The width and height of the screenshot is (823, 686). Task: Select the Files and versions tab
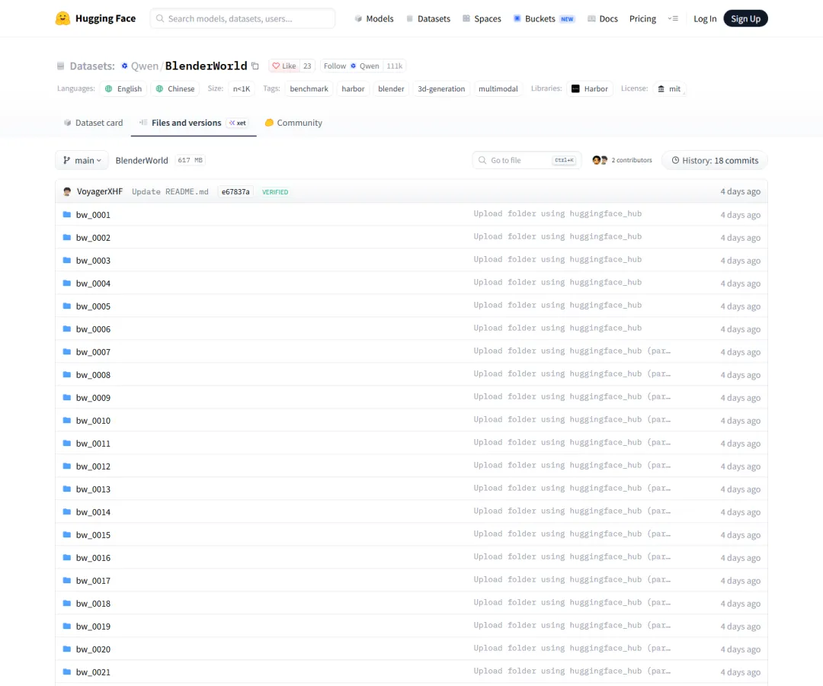[x=194, y=123]
